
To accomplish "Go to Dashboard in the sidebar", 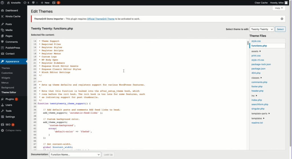I will tap(11, 11).
